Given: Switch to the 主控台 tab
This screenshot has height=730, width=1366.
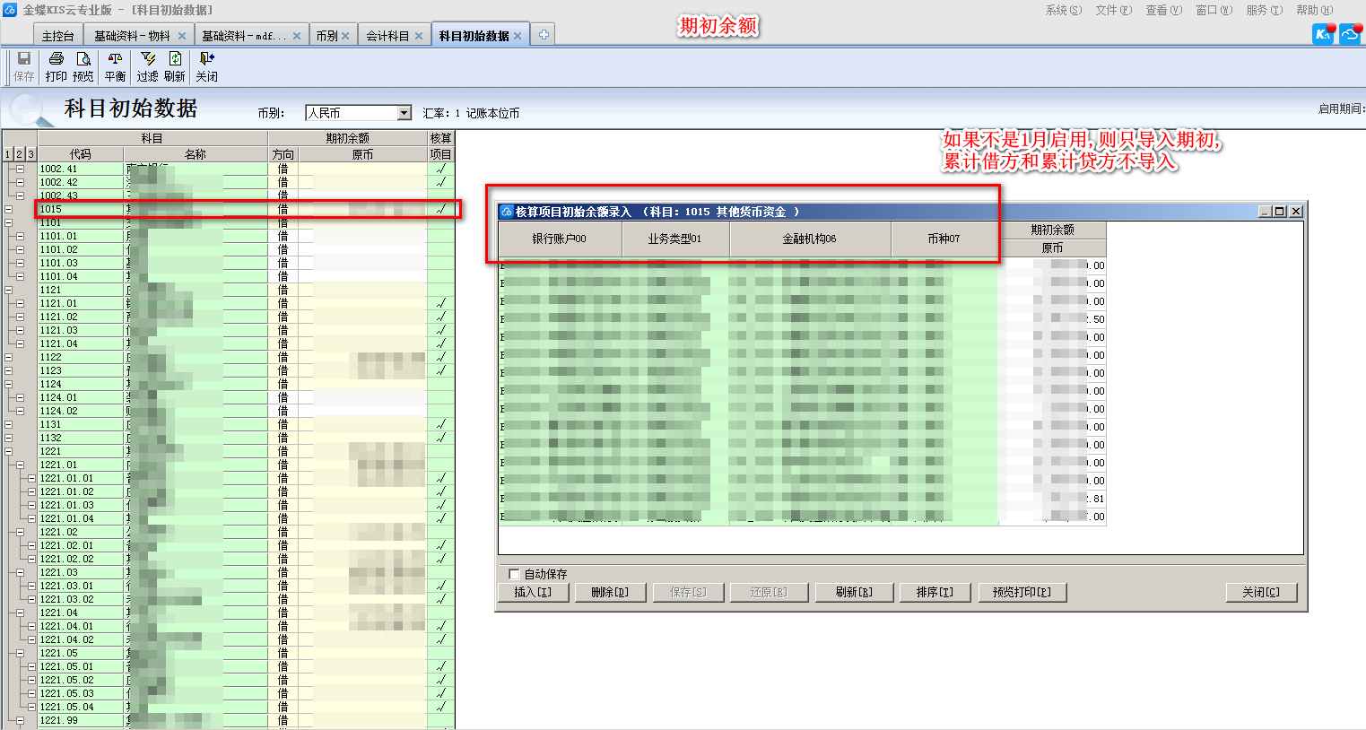Looking at the screenshot, I should [x=57, y=36].
